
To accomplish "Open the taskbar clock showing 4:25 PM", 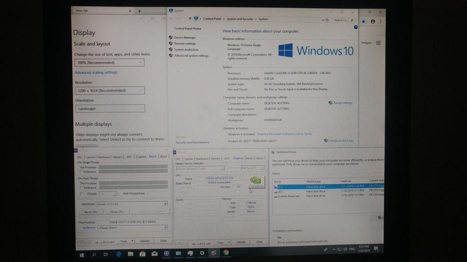I will (364, 249).
